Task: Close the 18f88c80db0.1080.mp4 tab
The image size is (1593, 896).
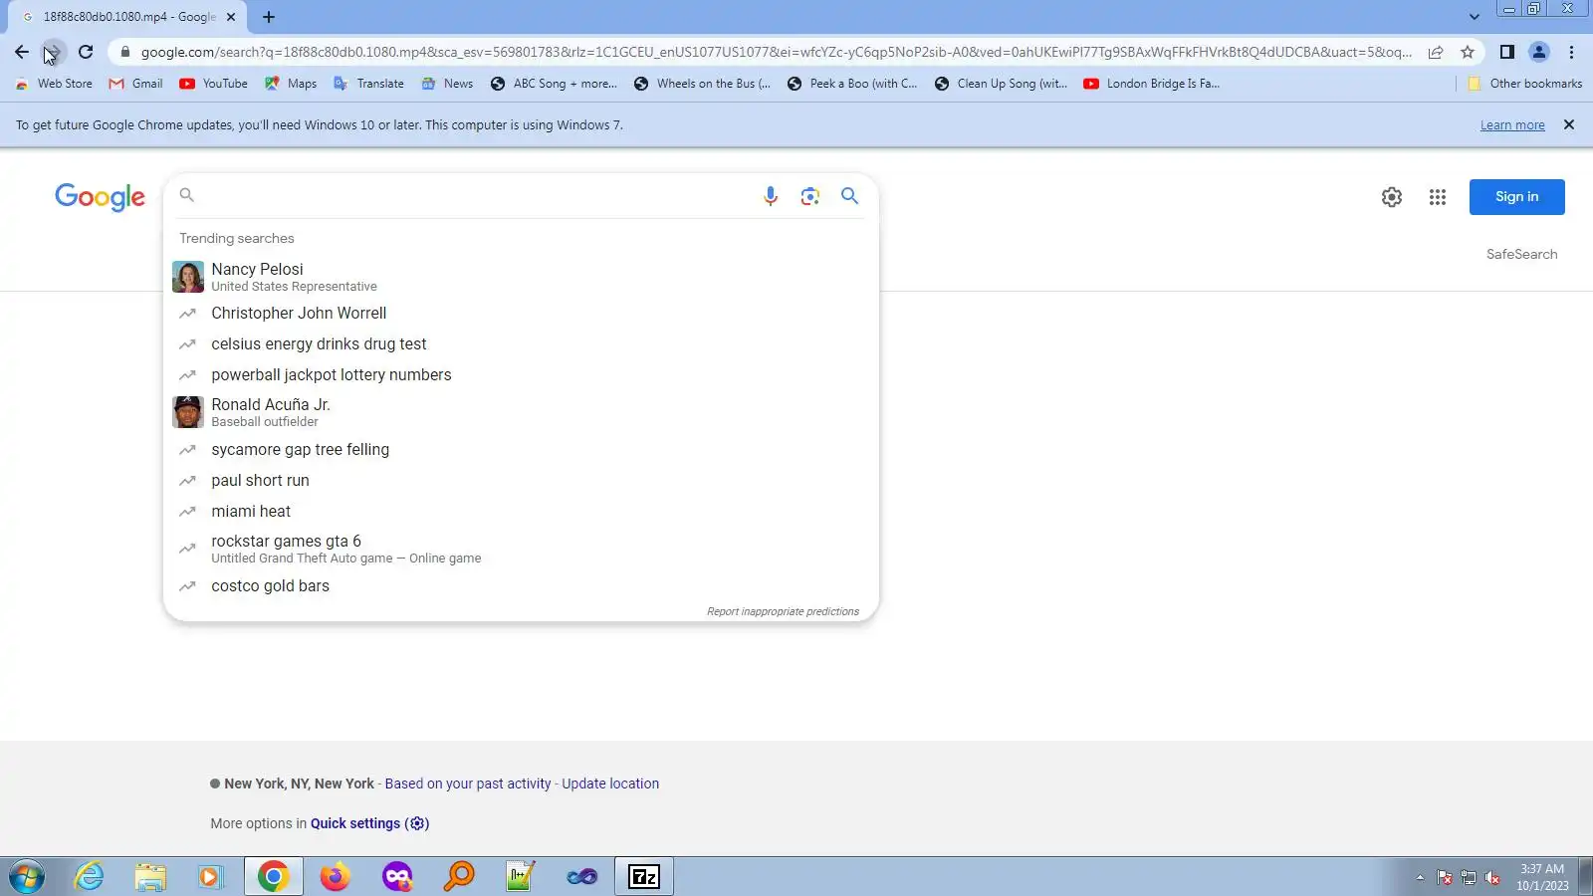Action: (x=231, y=17)
